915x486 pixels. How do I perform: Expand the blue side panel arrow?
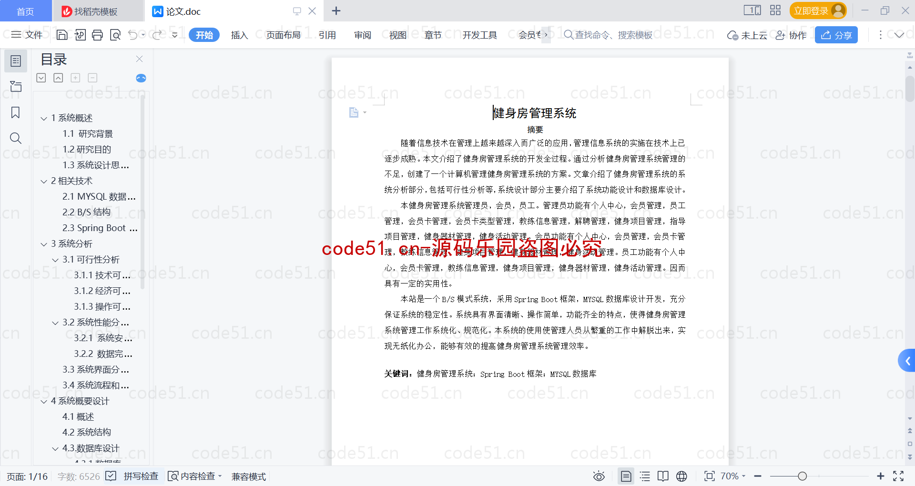[x=907, y=361]
